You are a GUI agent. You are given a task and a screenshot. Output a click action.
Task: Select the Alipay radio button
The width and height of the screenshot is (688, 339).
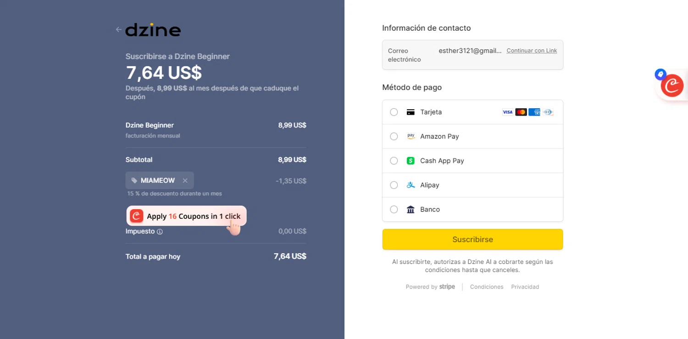[x=394, y=185]
